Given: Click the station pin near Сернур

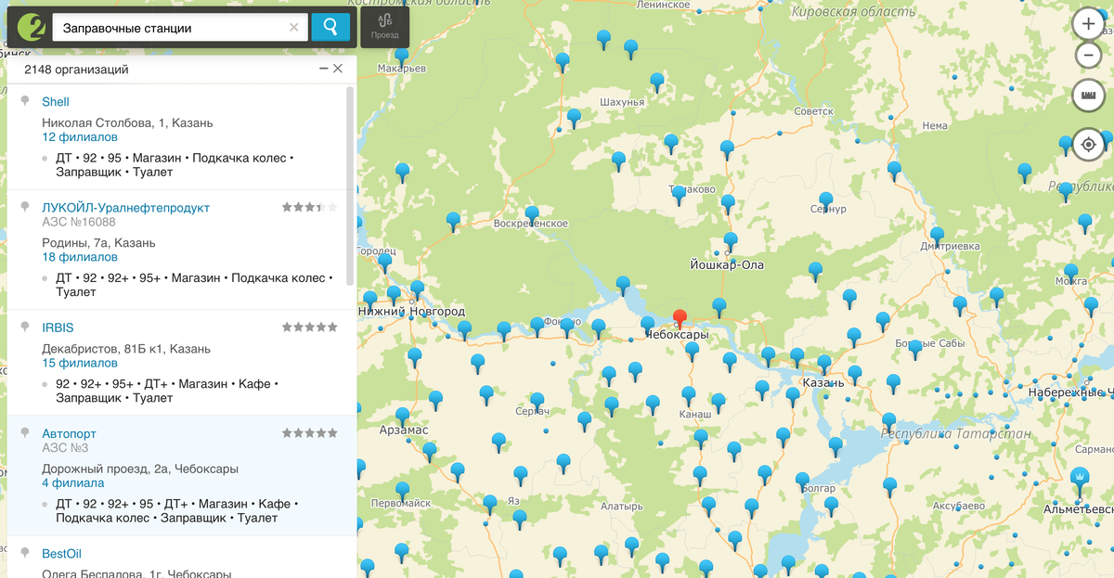Looking at the screenshot, I should click(x=825, y=200).
